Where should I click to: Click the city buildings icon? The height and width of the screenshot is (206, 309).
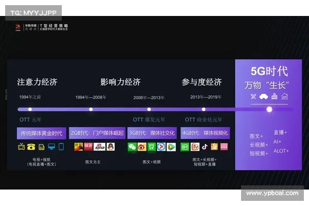tap(274, 96)
